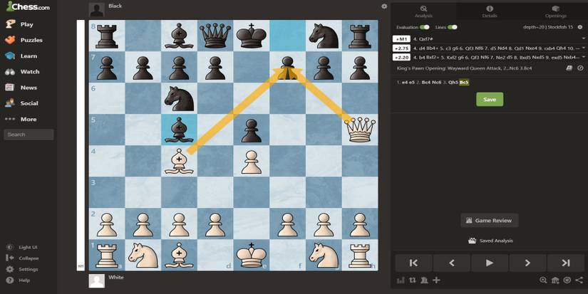Click the +2.75 evaluation badge

401,48
